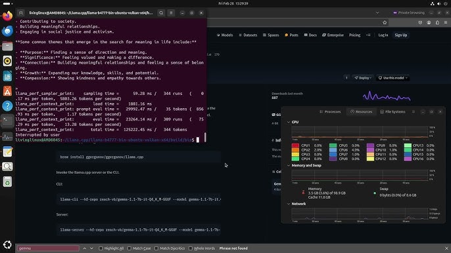Enable Highlight All checkbox
Screen dimensions: 451x253
click(101, 248)
